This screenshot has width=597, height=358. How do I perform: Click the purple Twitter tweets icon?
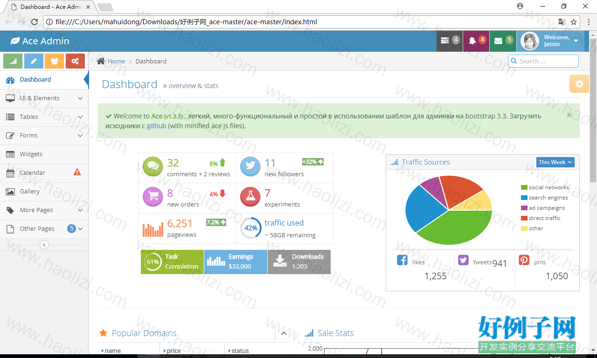click(463, 260)
